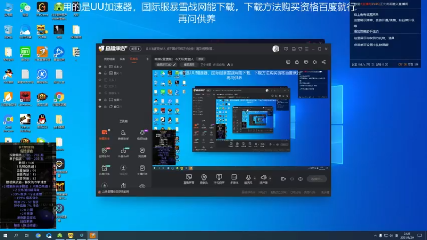This screenshot has height=240, width=427.
Task: Click the unlock padlock icon beside the bell
Action: tap(297, 62)
